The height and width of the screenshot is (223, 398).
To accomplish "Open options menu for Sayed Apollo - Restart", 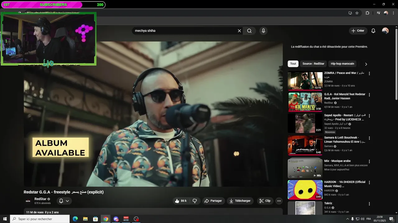I will [x=369, y=116].
